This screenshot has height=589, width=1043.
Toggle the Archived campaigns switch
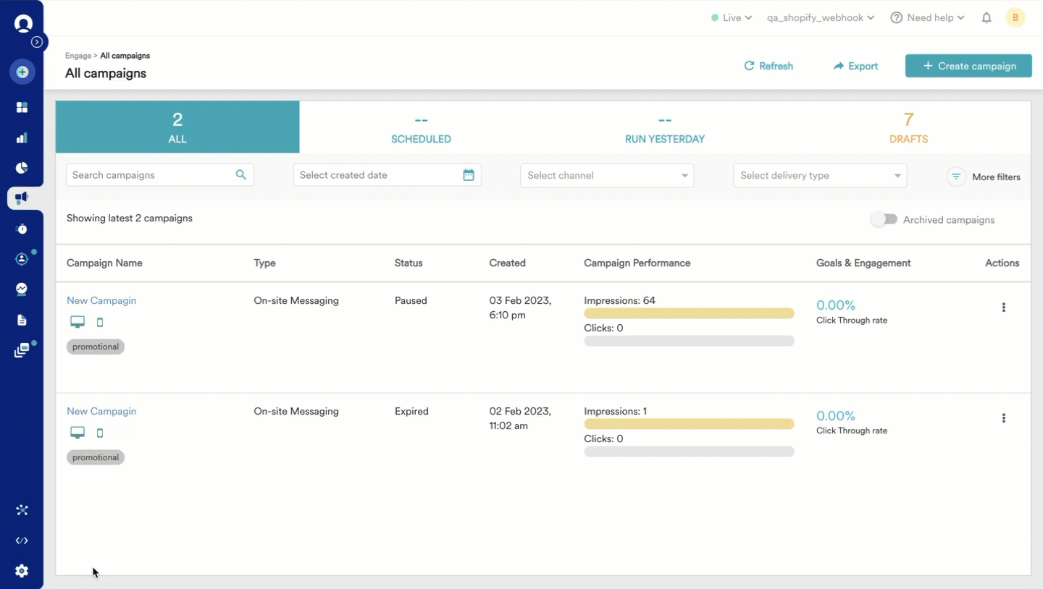(884, 219)
